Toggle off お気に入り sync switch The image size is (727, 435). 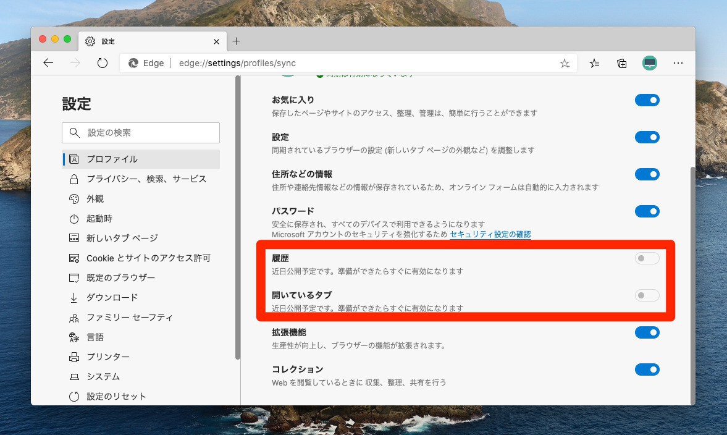[x=647, y=100]
